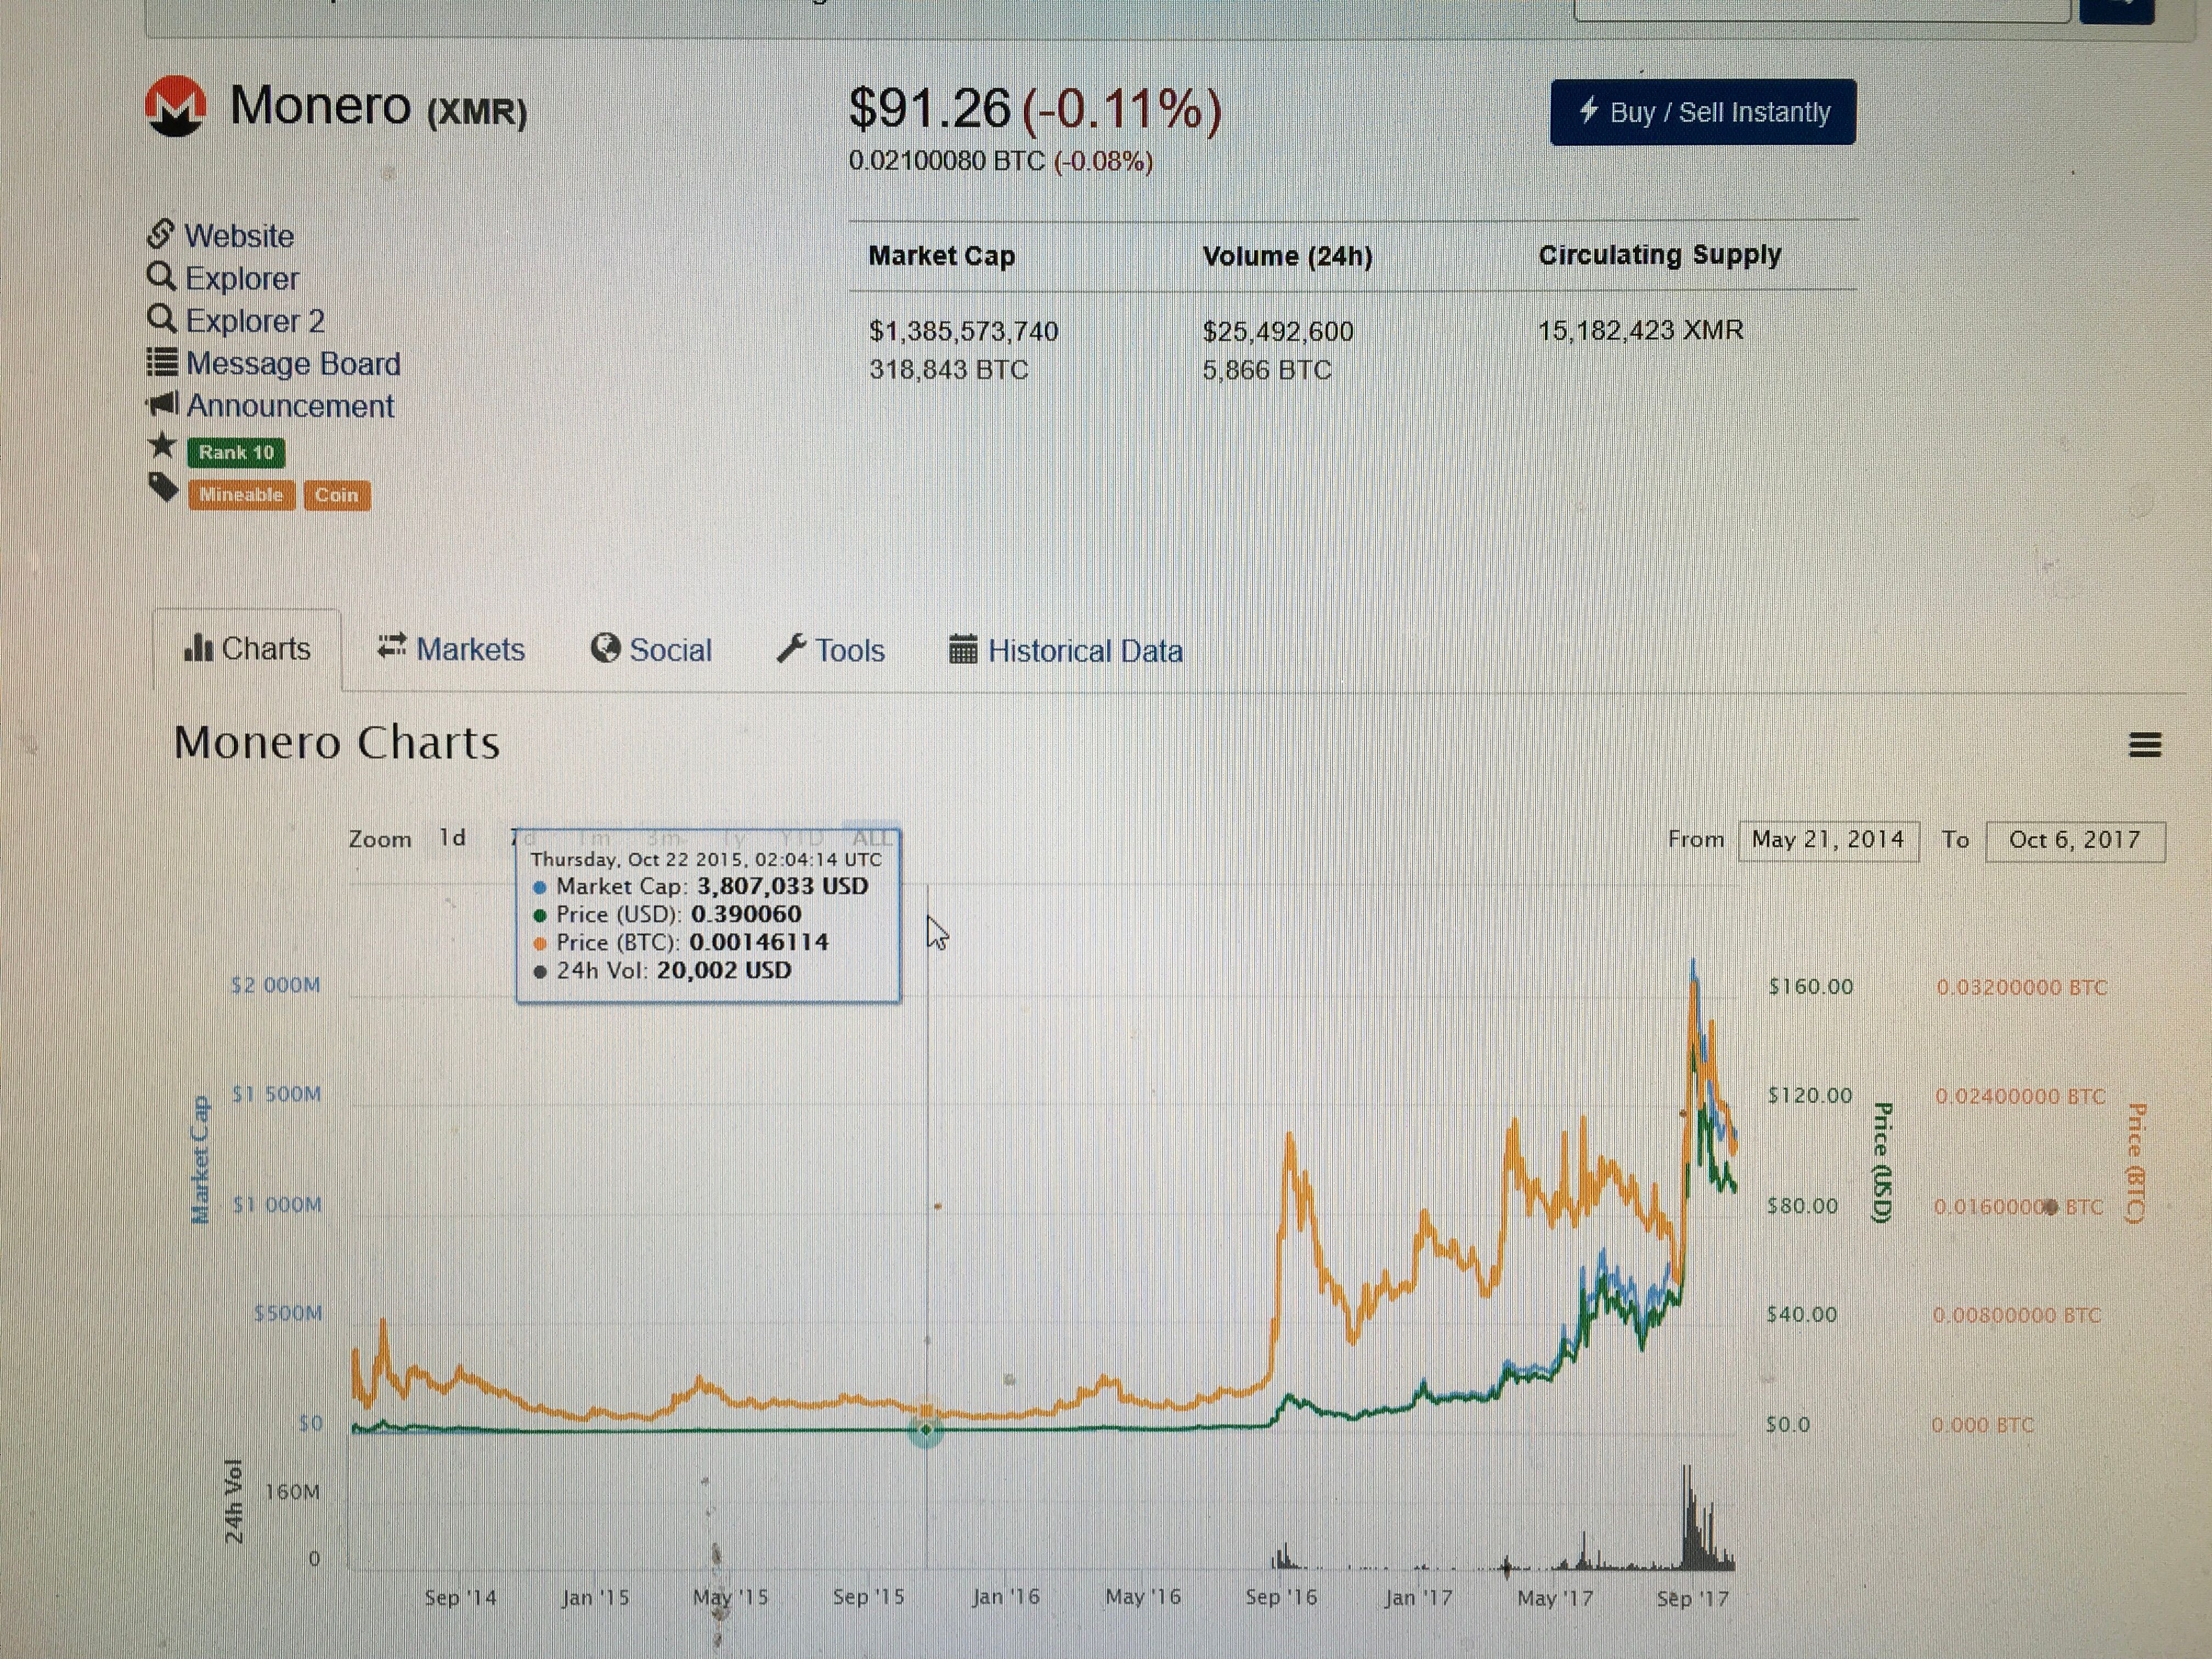Click the From date field May 21, 2014
The width and height of the screenshot is (2212, 1659).
click(x=1829, y=840)
